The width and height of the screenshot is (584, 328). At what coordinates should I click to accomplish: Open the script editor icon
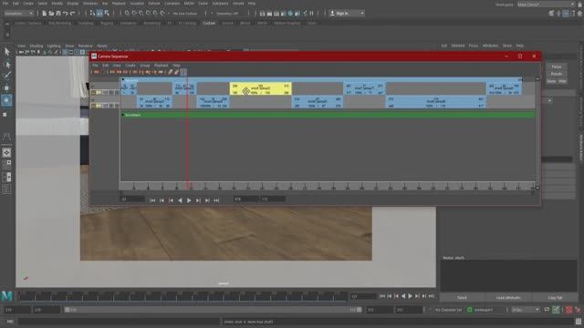click(x=578, y=322)
